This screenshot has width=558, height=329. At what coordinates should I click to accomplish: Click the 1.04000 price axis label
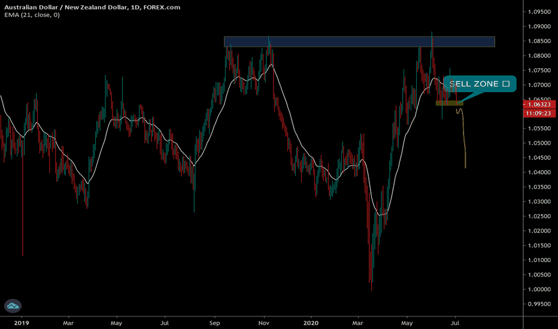(x=539, y=172)
